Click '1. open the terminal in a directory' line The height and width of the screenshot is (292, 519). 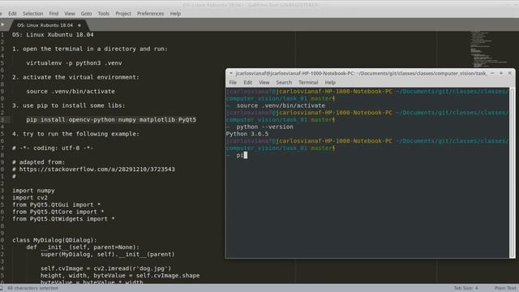pos(90,49)
